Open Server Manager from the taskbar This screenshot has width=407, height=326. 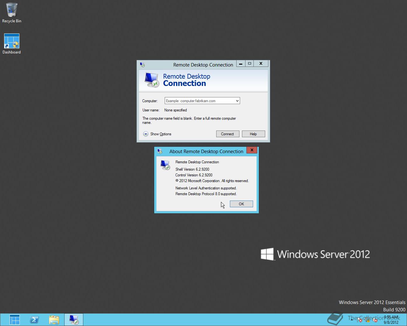(x=15, y=320)
